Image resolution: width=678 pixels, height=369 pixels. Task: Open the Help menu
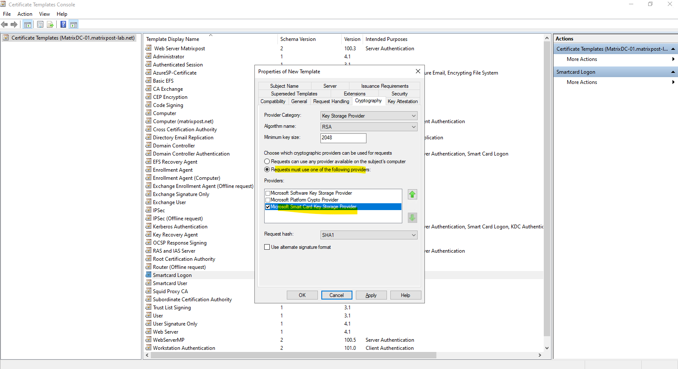[x=62, y=14]
